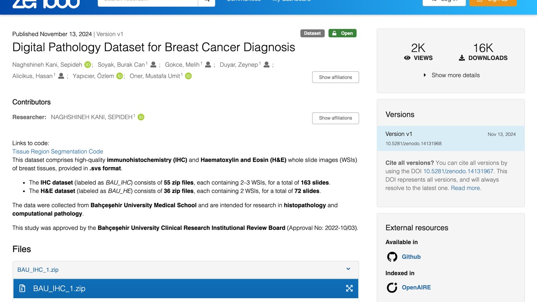
Task: Open the Github external resource link
Action: coord(411,257)
